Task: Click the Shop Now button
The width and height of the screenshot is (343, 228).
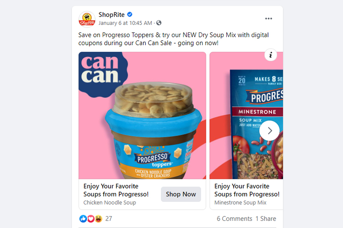Action: pyautogui.click(x=181, y=194)
